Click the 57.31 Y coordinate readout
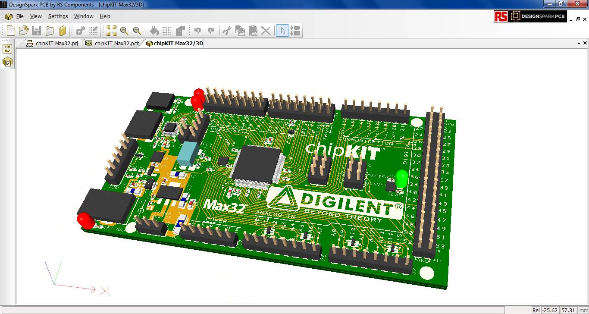The image size is (589, 314). click(569, 310)
